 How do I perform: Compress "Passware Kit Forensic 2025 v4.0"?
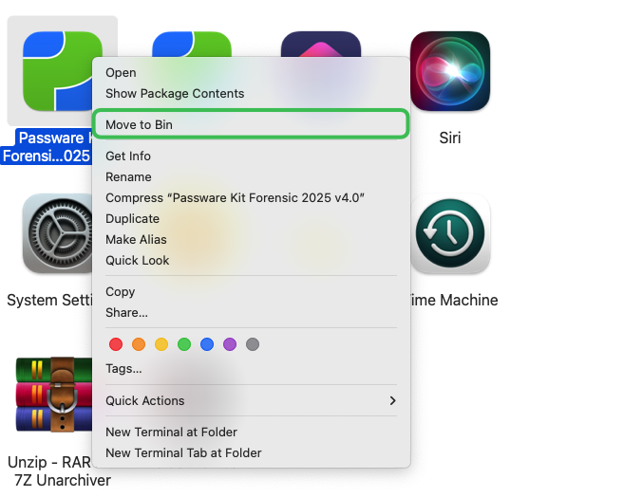(251, 198)
